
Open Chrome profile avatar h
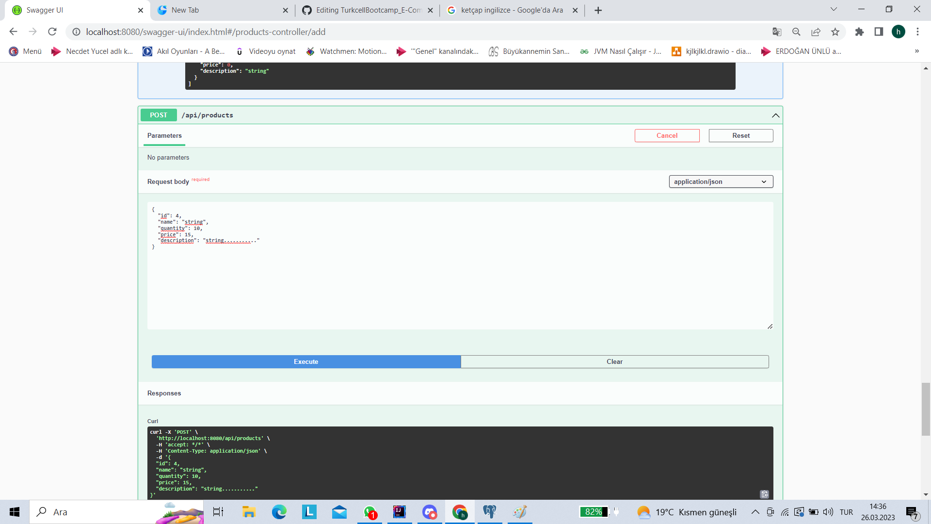(x=899, y=32)
